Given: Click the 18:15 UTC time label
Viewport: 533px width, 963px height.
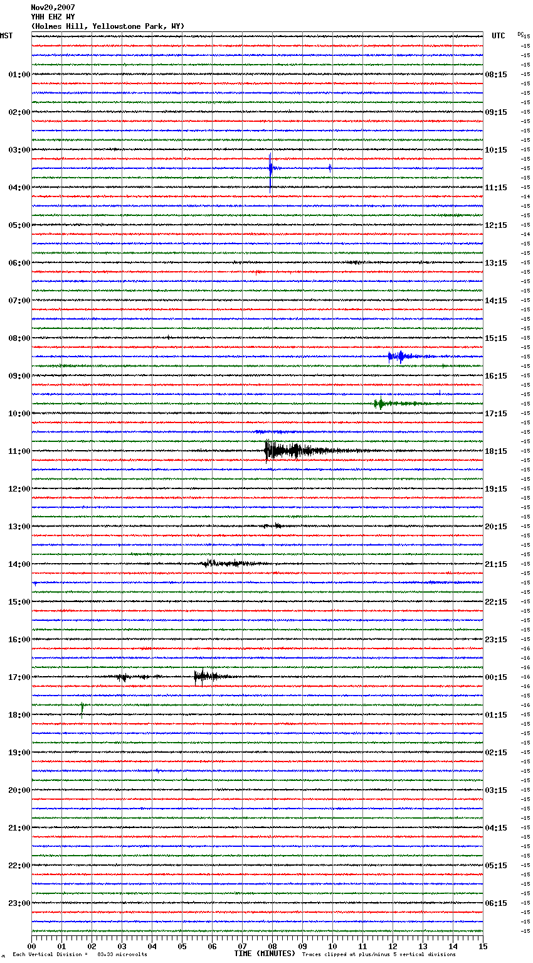Looking at the screenshot, I should tap(496, 451).
